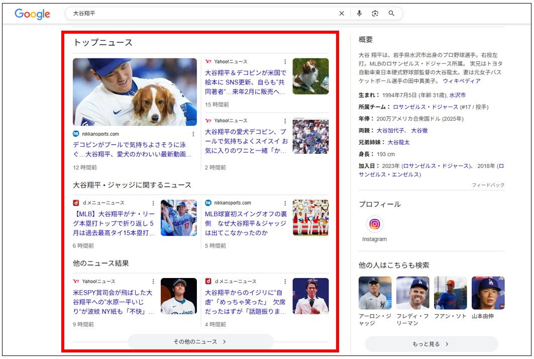Open thumbnail of MLB 本塁打トップ article

click(179, 218)
